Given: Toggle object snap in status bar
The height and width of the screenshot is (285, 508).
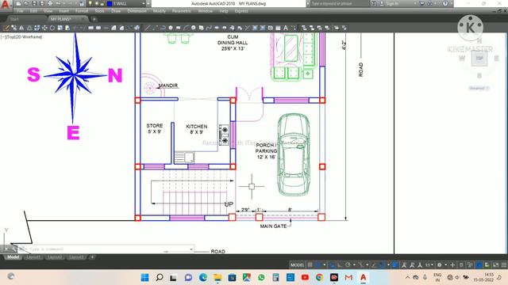Looking at the screenshot, I should pos(382,265).
